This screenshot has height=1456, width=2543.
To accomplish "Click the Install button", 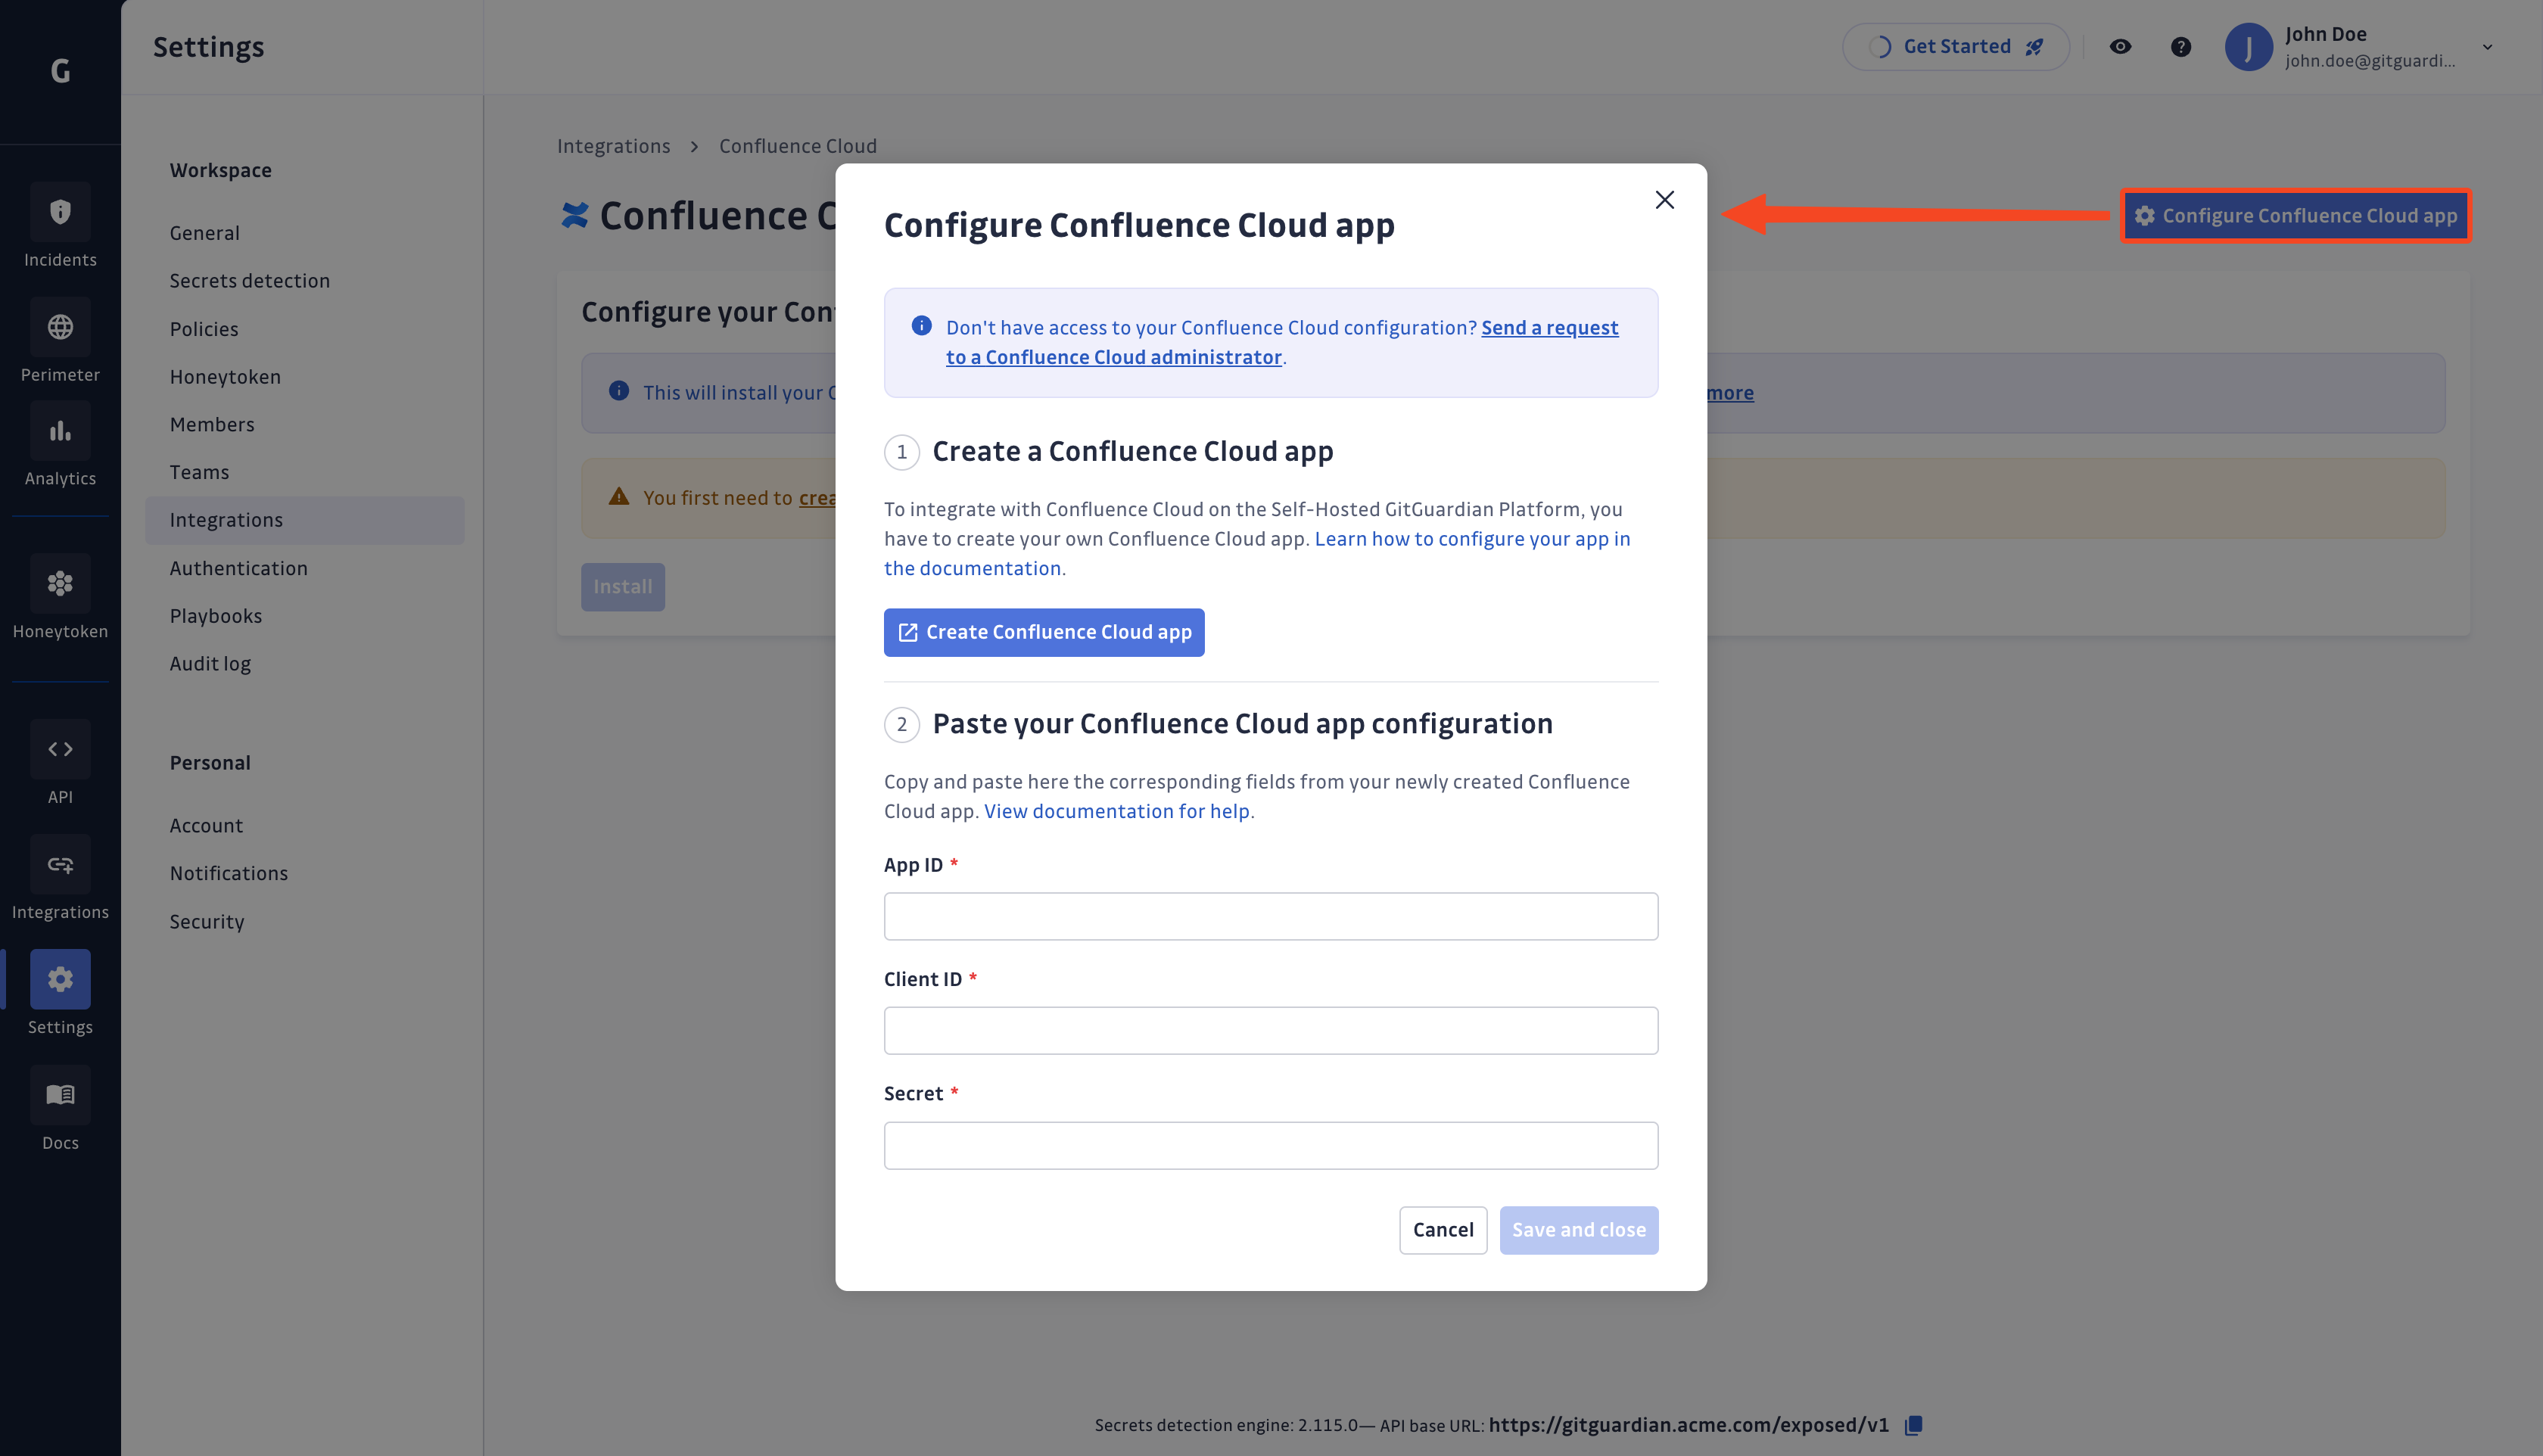I will click(x=623, y=587).
